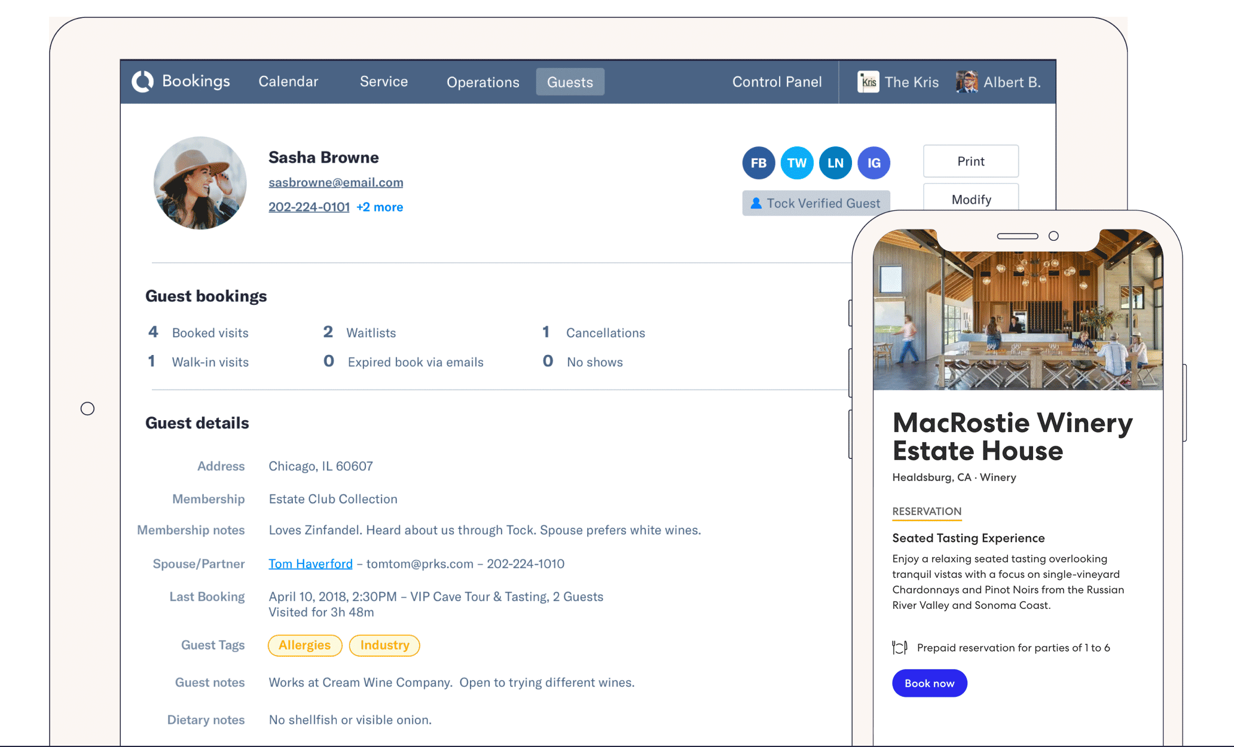The width and height of the screenshot is (1234, 747).
Task: Click Healdsburg, CA · Winery subtitle
Action: pyautogui.click(x=954, y=477)
